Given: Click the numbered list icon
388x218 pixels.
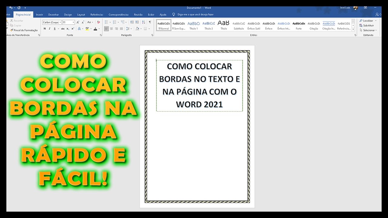Looking at the screenshot, I should pos(115,22).
